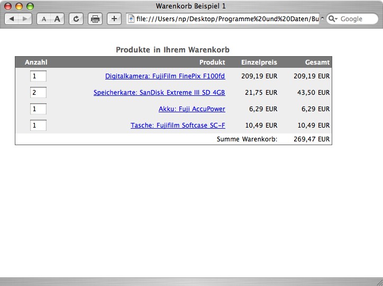
Task: Click the Akku quantity input box
Action: [x=38, y=109]
